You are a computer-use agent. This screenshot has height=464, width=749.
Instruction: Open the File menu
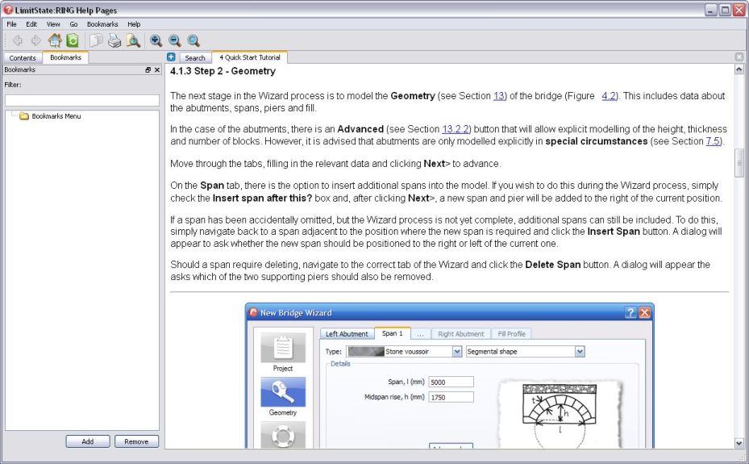pyautogui.click(x=11, y=24)
